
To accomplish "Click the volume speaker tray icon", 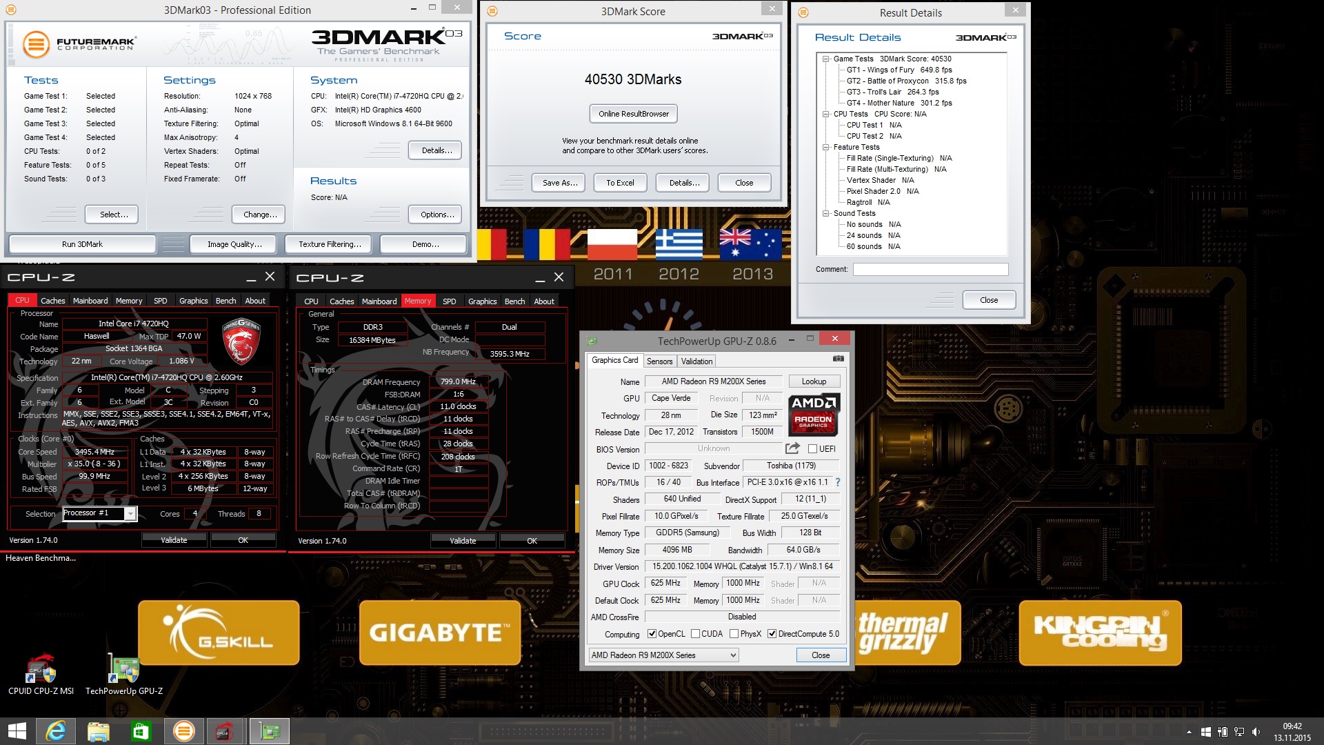I will (1256, 732).
